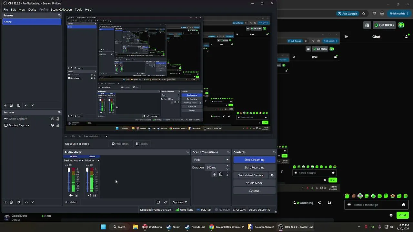
Task: Hide the Display Capture source
Action: [x=52, y=125]
